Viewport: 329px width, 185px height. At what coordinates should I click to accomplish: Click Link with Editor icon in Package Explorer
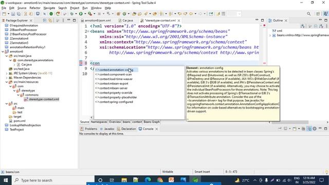50,21
